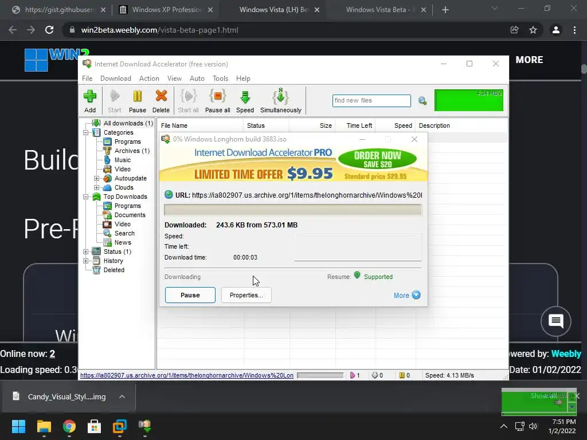Open a new browser tab

click(445, 10)
